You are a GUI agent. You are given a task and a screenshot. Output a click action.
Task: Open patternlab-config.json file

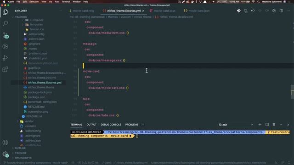pos(42,102)
